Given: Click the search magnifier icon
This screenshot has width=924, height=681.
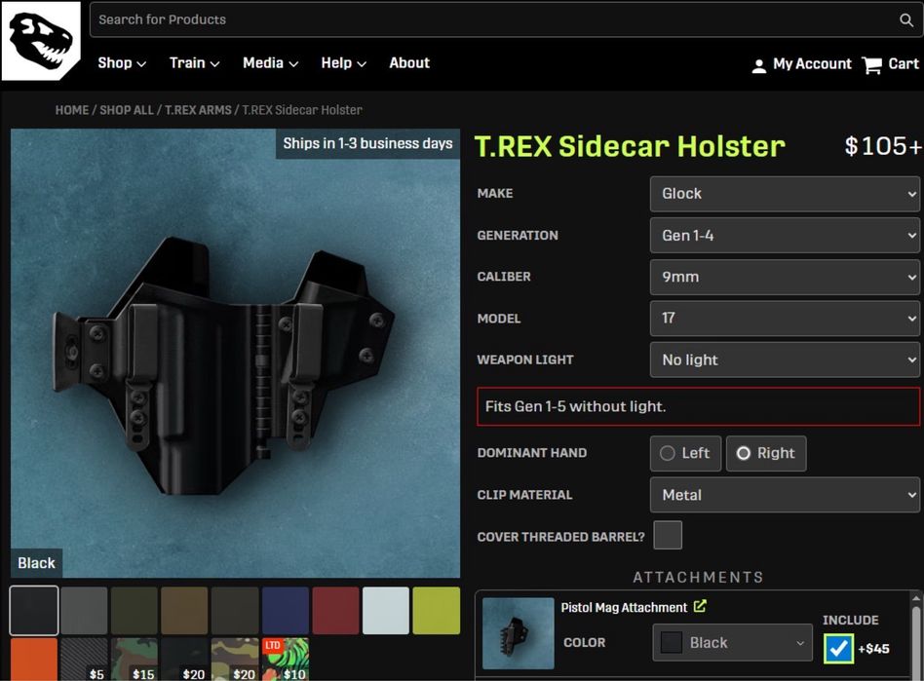Looking at the screenshot, I should [905, 20].
